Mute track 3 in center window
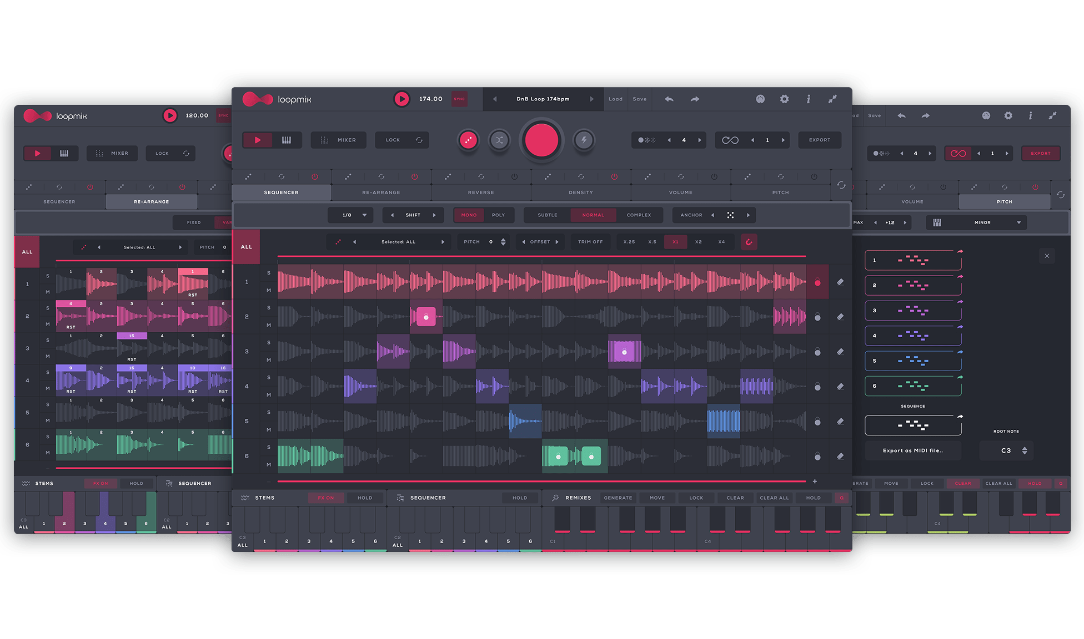Screen dimensions: 1084x639 click(x=269, y=360)
